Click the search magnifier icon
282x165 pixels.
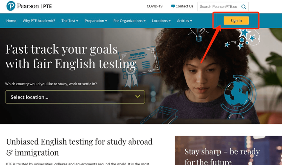point(244,7)
